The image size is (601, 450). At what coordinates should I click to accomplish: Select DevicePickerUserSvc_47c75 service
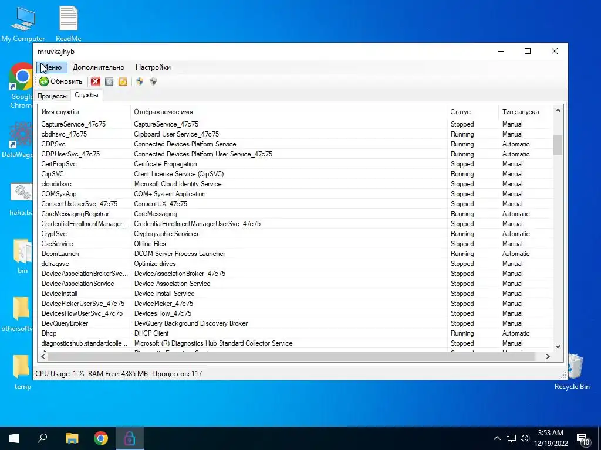83,303
